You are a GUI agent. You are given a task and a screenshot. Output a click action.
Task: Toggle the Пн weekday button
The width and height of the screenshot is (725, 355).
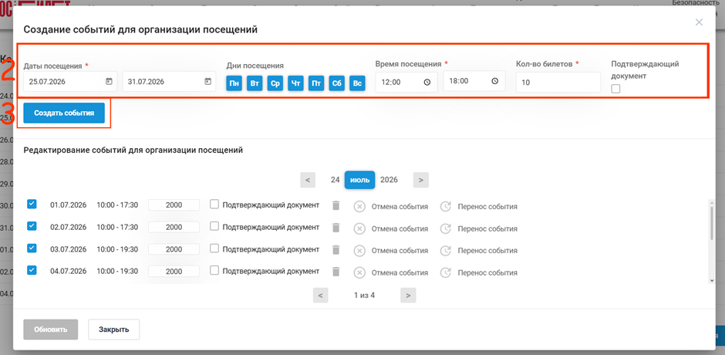pos(234,84)
